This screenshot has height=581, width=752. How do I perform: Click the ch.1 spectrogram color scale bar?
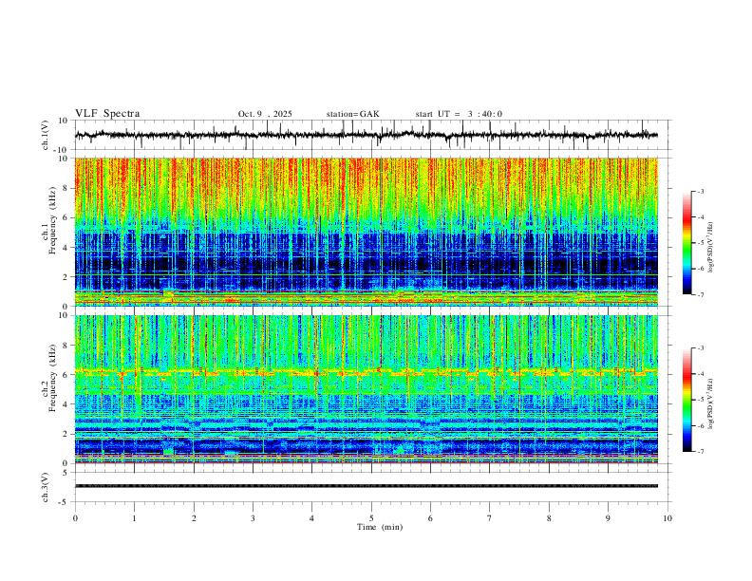686,243
